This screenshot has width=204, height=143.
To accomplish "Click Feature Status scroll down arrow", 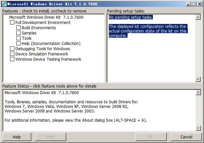I will (198, 128).
